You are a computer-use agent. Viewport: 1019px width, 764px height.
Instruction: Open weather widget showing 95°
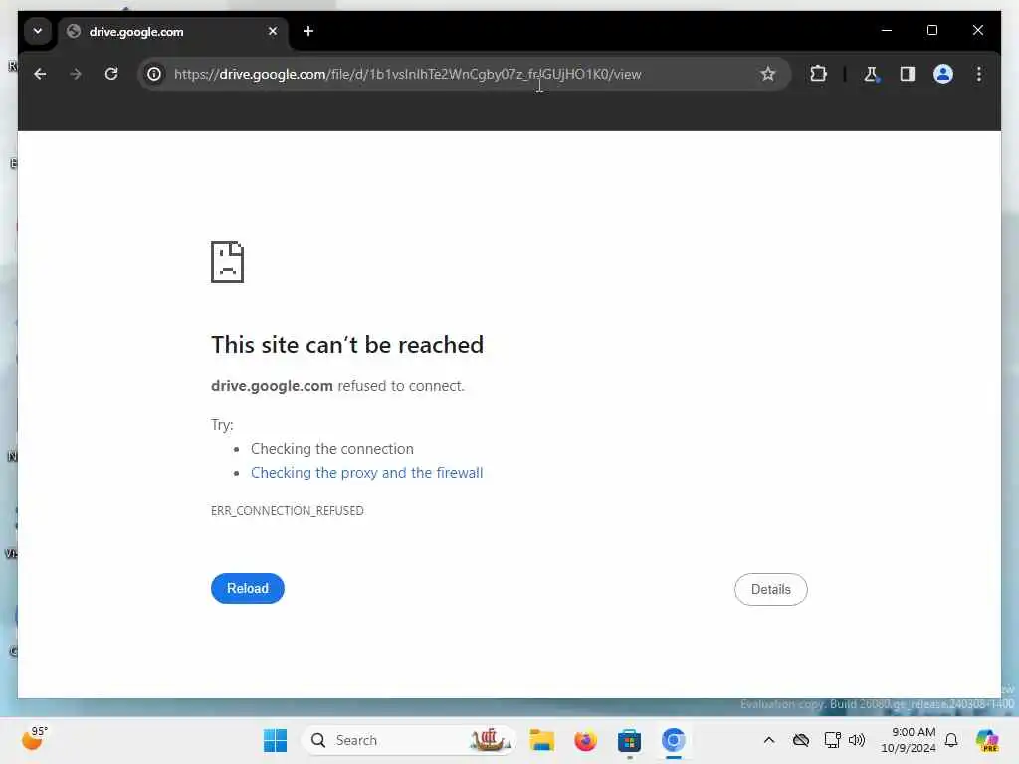[x=35, y=739]
